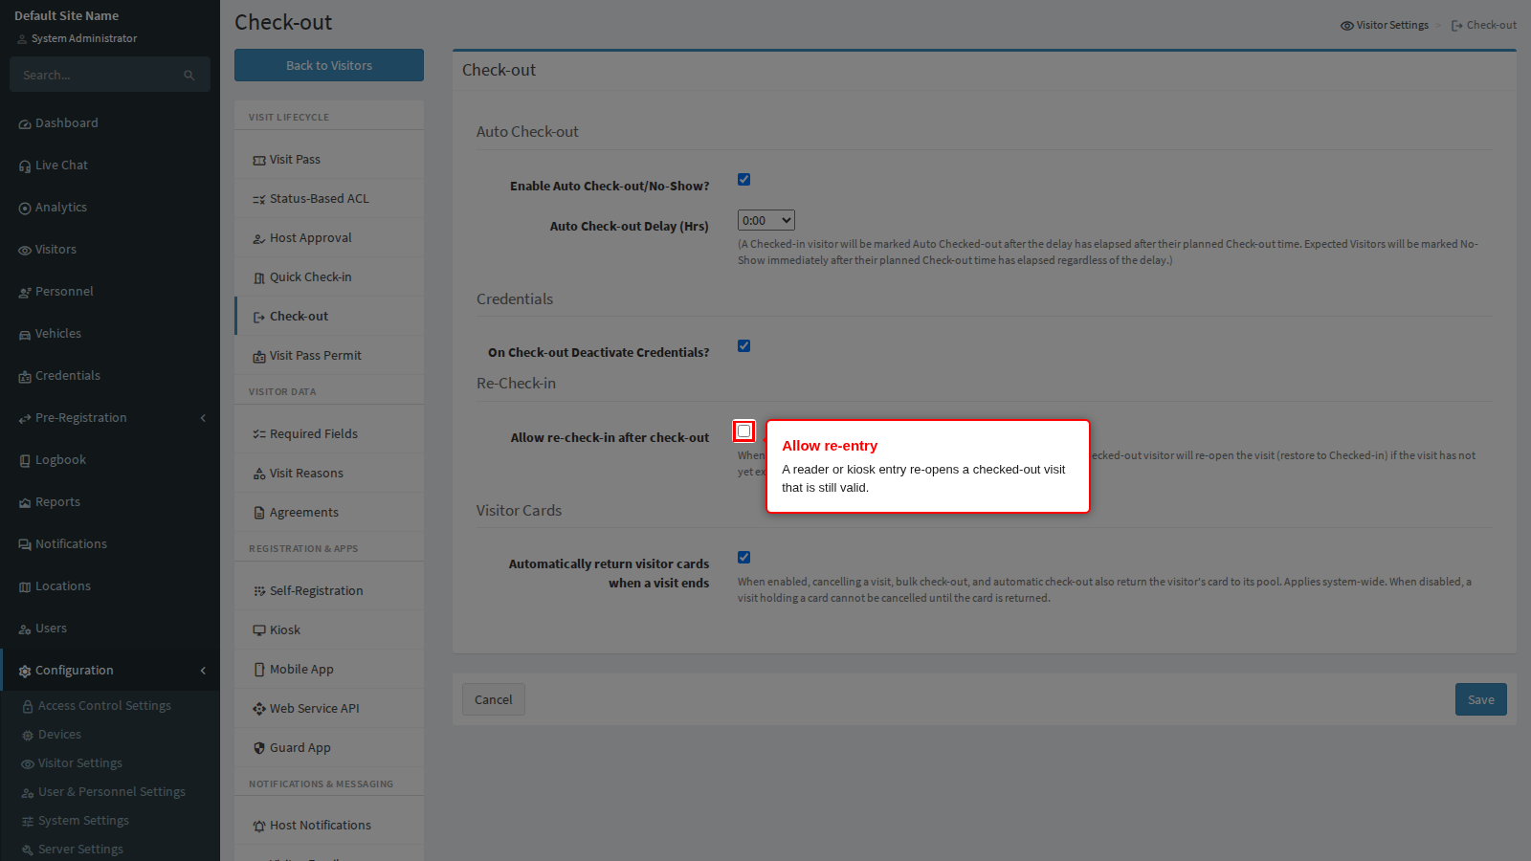Open Logbook icon in sidebar

[25, 461]
